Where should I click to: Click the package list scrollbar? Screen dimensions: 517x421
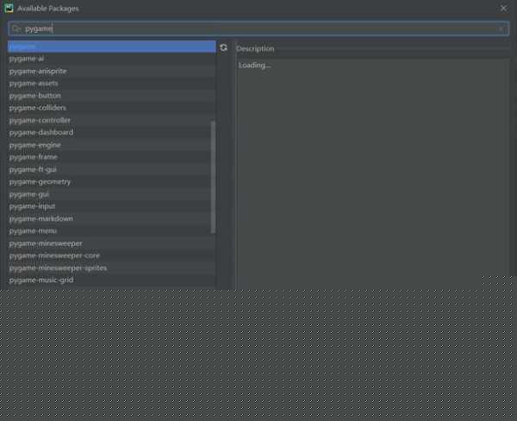[213, 178]
